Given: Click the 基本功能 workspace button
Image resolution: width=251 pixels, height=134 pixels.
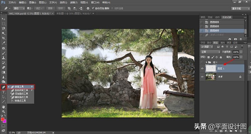Looking at the screenshot, I should (x=240, y=8).
